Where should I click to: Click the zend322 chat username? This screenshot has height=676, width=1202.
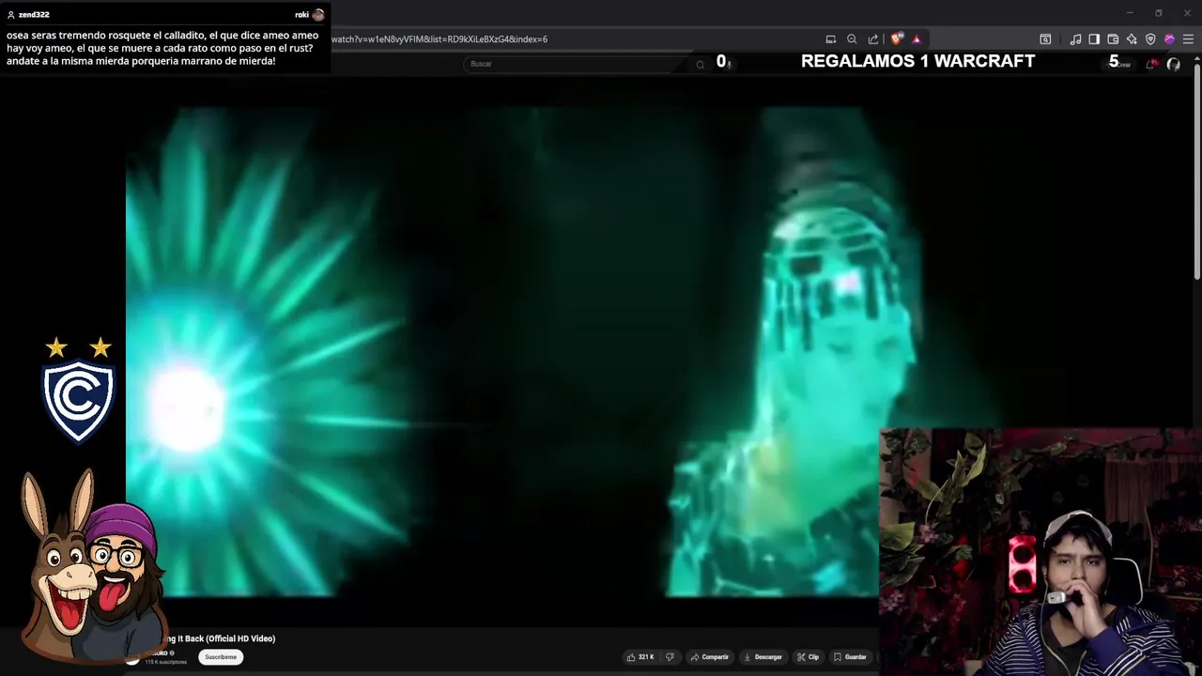34,15
